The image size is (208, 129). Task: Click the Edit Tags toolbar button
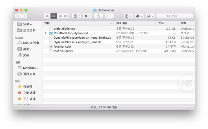(x=109, y=16)
